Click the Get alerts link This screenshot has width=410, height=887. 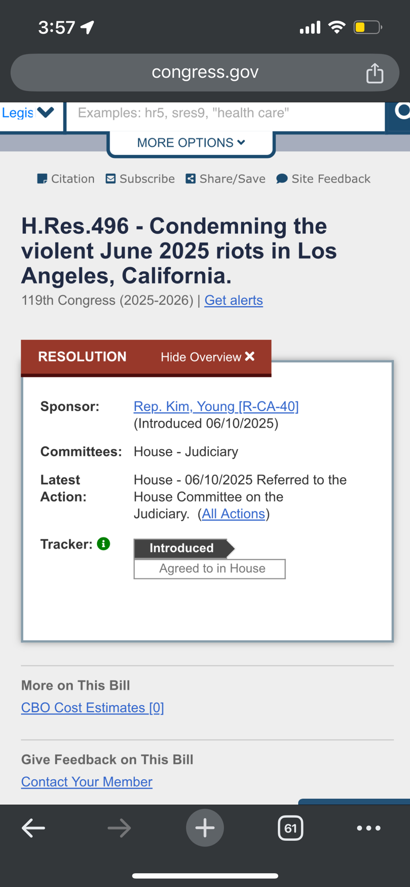tap(233, 300)
